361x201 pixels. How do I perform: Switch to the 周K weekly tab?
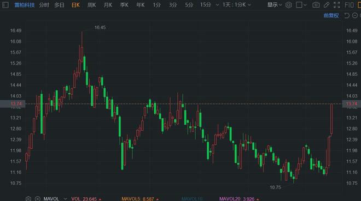[x=92, y=5]
